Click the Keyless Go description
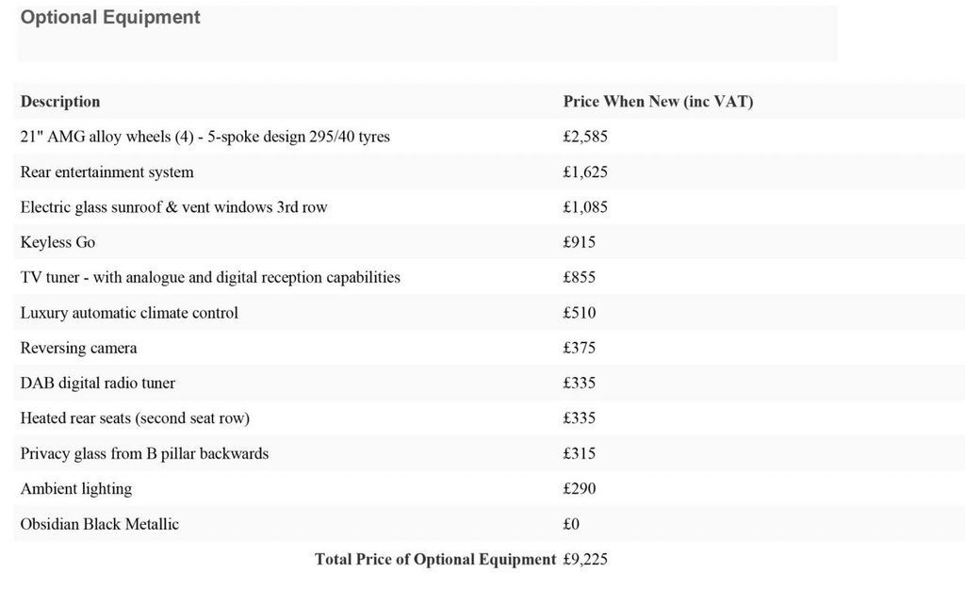This screenshot has width=965, height=605. coord(57,242)
